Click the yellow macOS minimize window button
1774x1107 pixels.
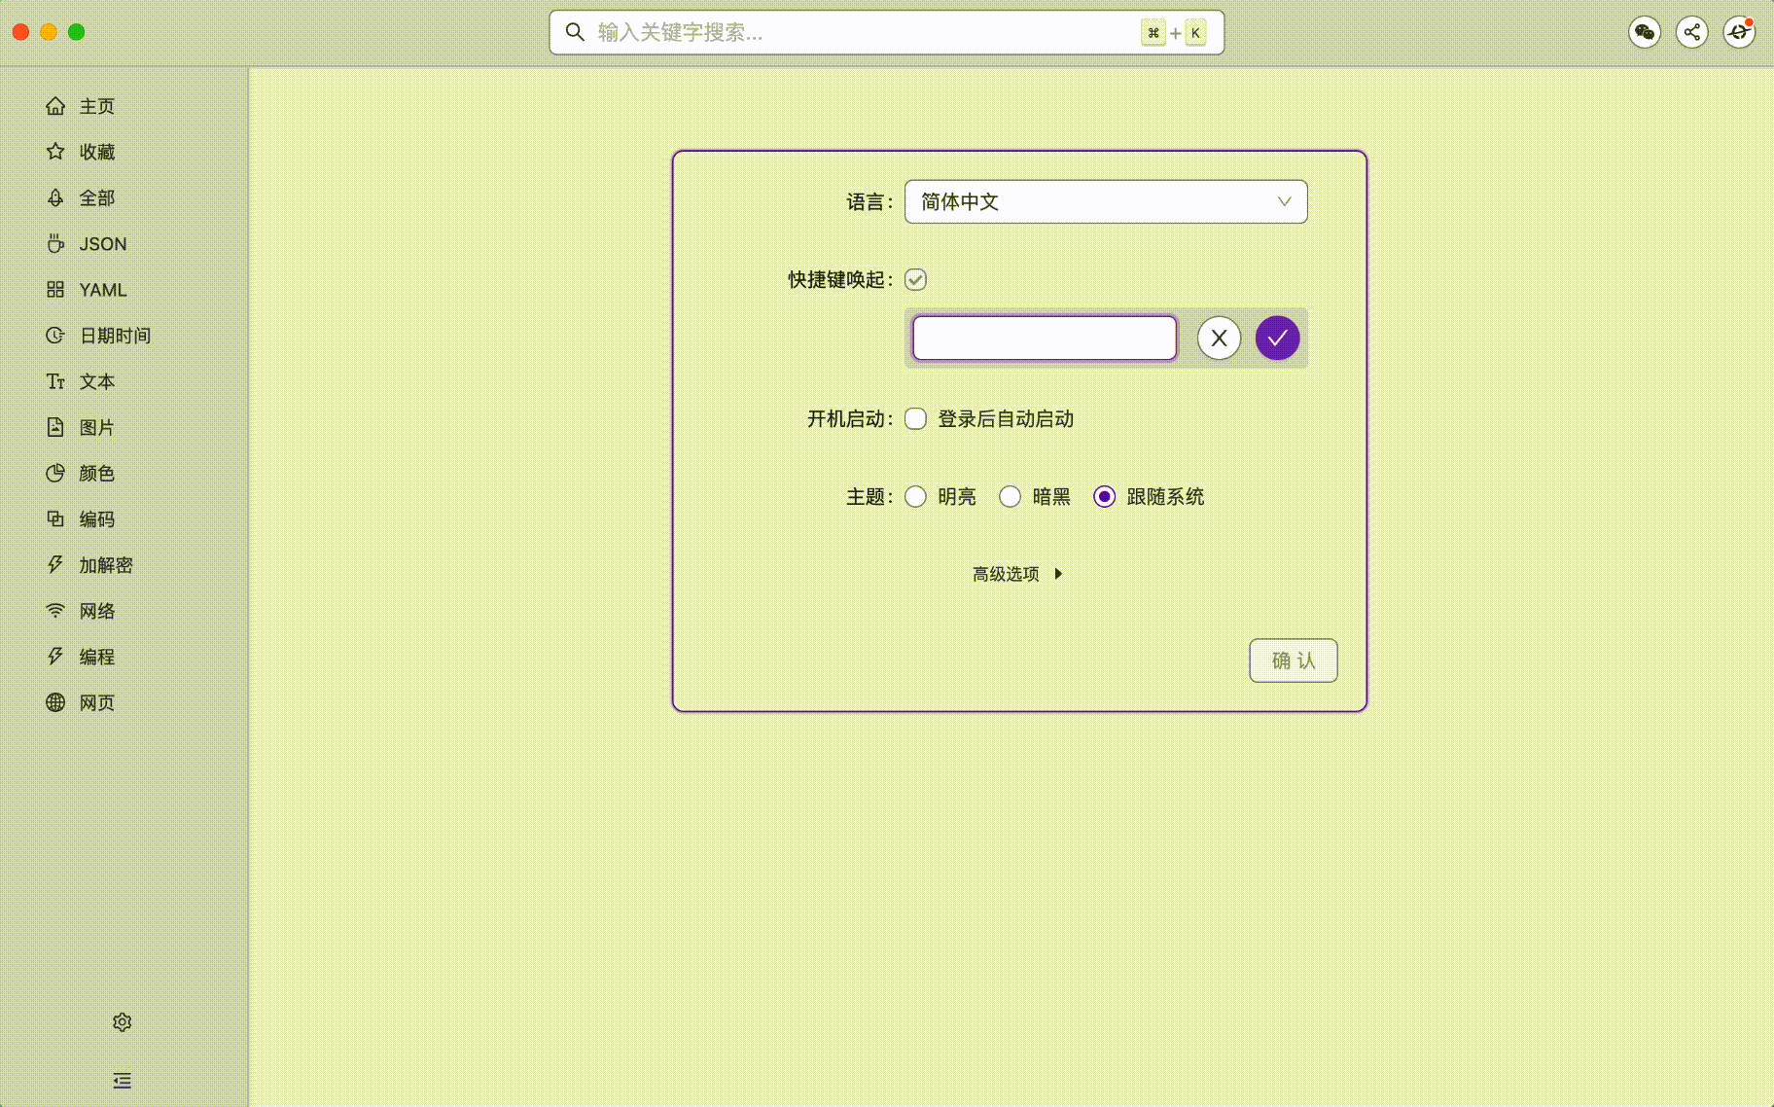(x=49, y=32)
